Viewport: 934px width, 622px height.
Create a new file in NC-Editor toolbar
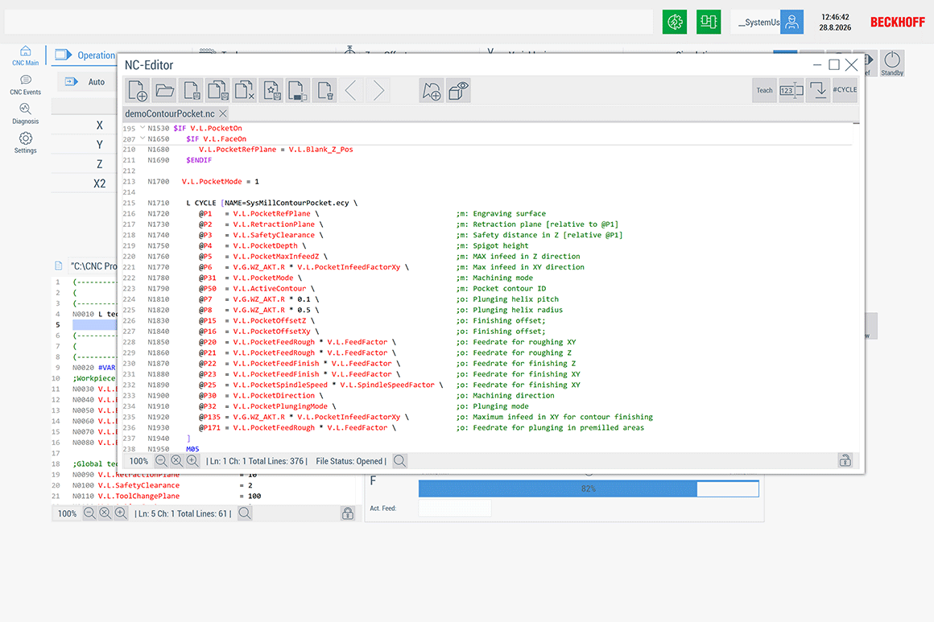137,90
